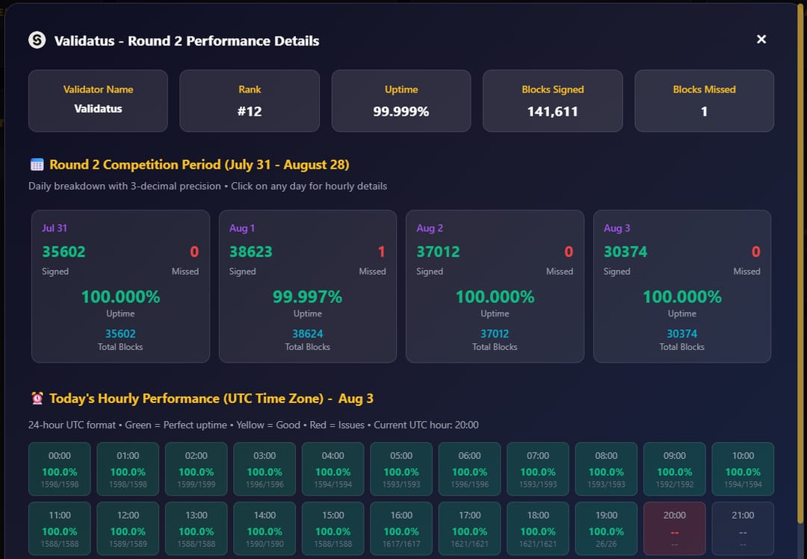Select the 17:00 tile showing 1617/1617
The width and height of the screenshot is (807, 559).
469,528
